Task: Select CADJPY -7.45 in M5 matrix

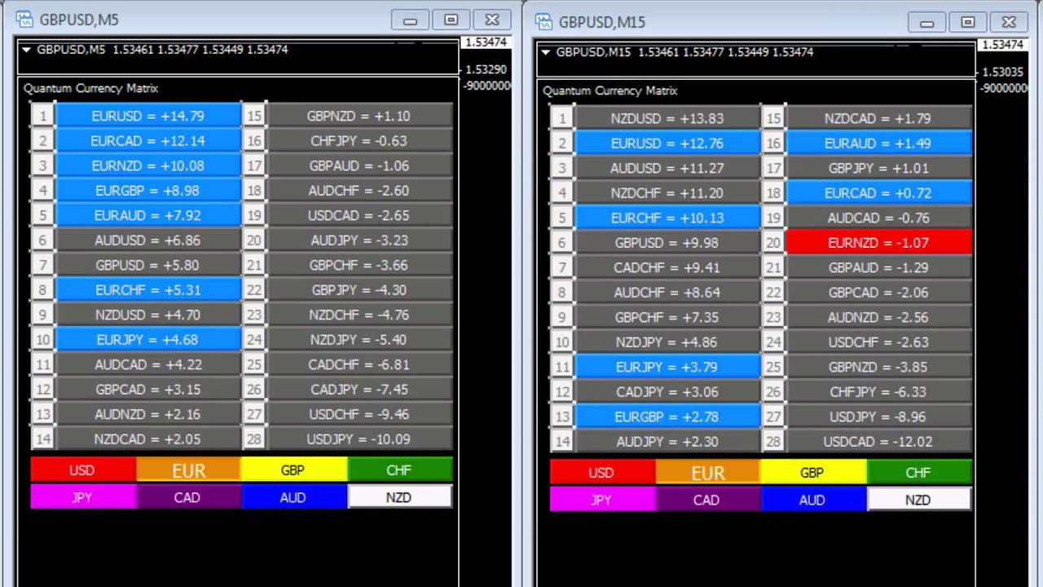Action: [359, 390]
